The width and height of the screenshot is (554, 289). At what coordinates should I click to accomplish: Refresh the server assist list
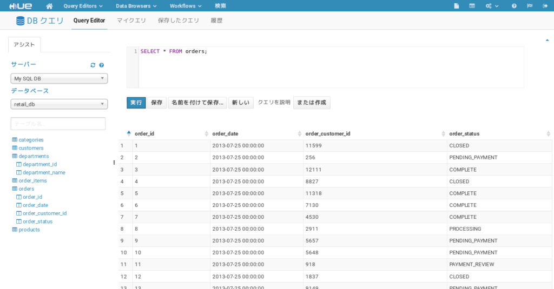click(x=93, y=65)
